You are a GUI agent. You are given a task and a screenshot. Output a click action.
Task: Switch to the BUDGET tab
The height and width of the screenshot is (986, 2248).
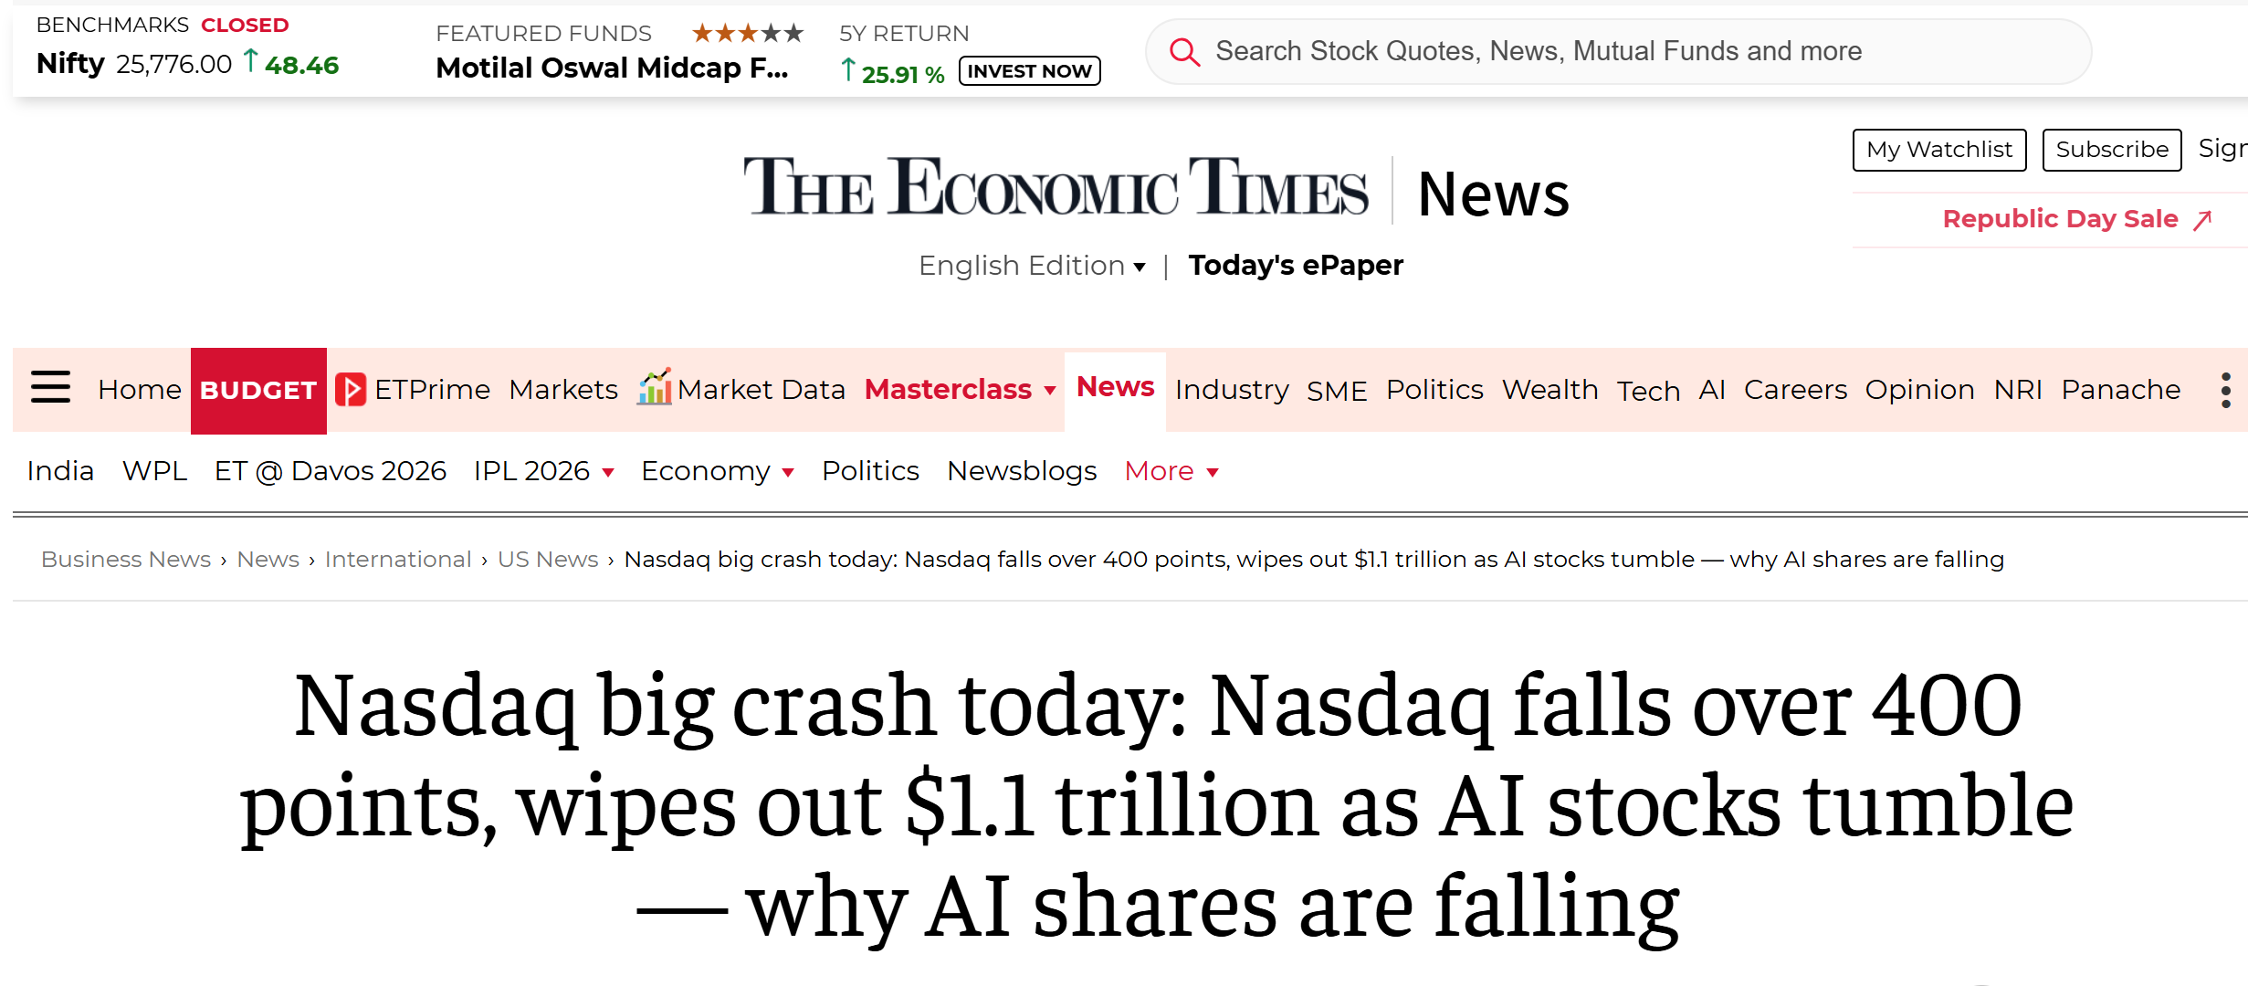[x=258, y=391]
